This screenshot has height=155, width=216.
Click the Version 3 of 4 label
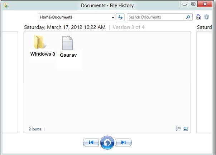129,27
